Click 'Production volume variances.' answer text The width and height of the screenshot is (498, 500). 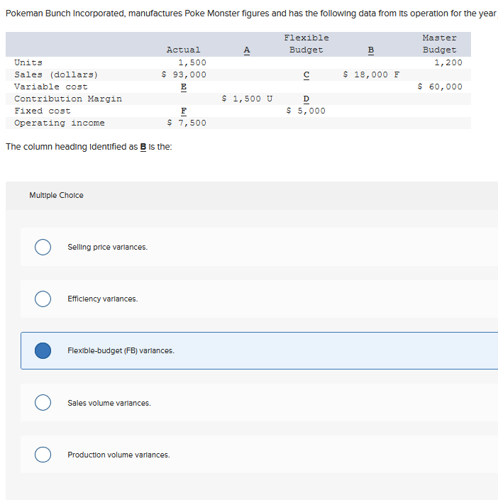(x=118, y=455)
